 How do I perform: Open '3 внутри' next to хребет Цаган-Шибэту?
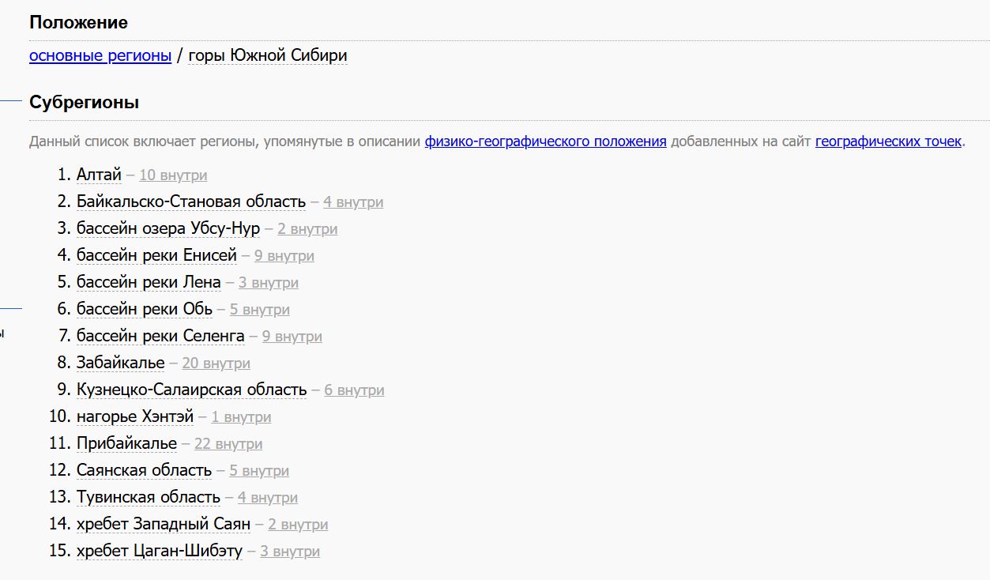click(x=289, y=552)
